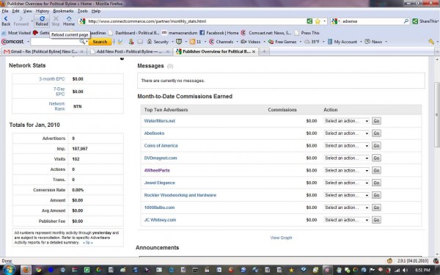Open the Help menu
Viewport: 440px width, 275px height.
tap(96, 11)
